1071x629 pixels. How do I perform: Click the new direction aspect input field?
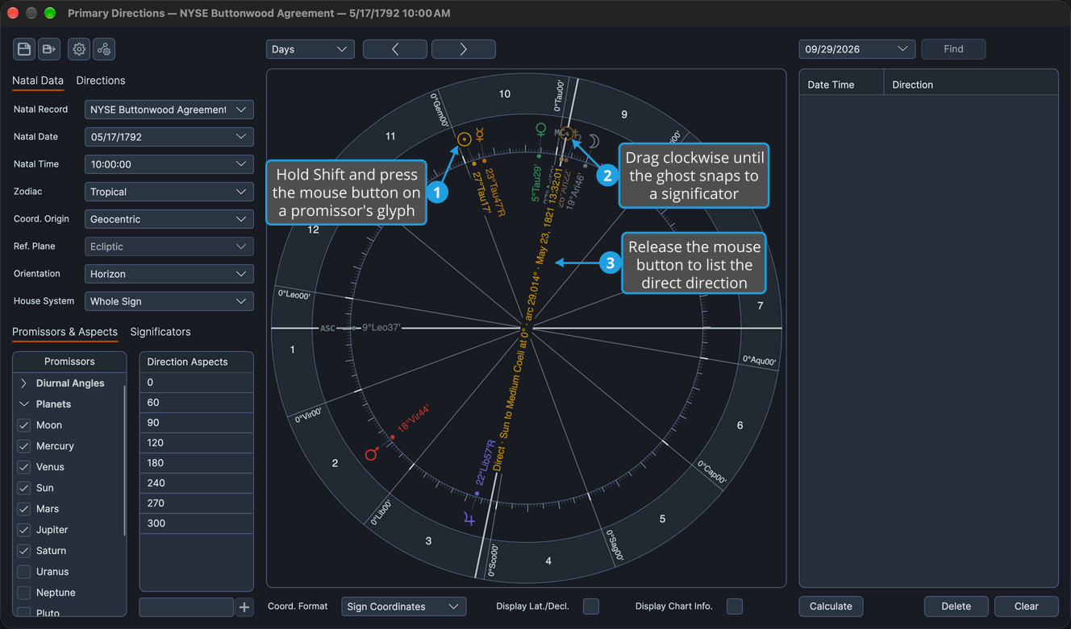[x=186, y=607]
